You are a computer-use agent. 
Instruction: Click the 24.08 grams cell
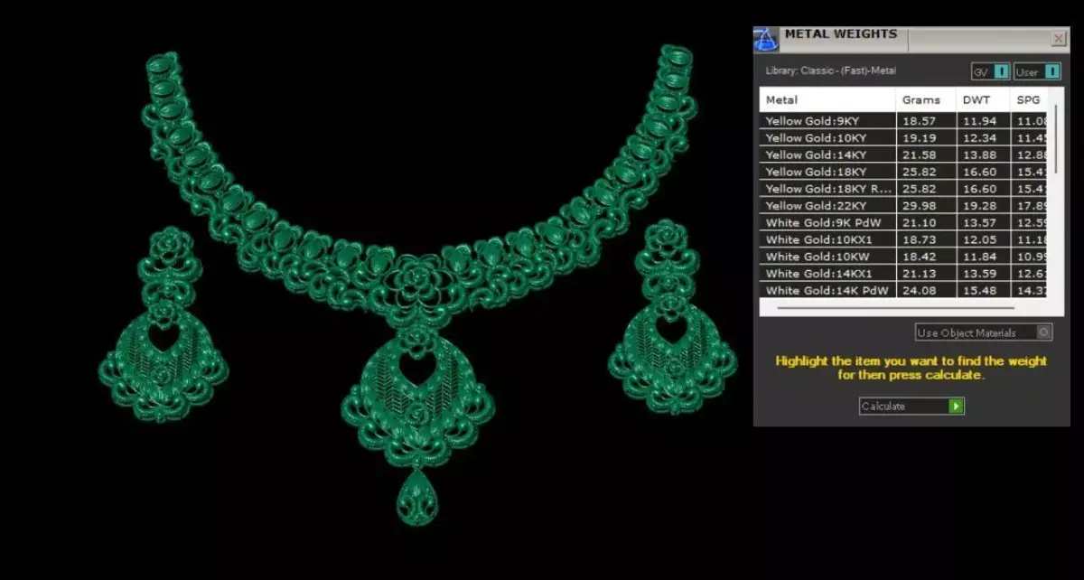(926, 290)
